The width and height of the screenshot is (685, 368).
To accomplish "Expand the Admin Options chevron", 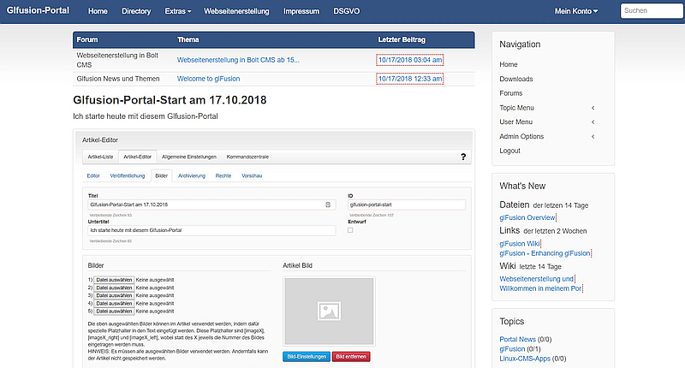I will (593, 137).
